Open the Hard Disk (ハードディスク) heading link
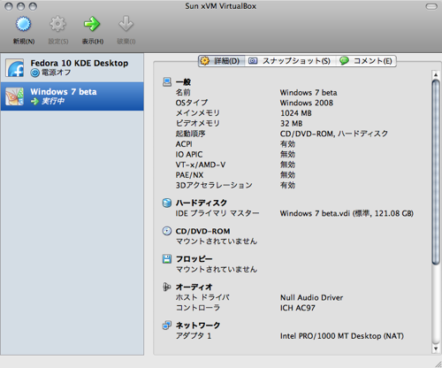 202,203
